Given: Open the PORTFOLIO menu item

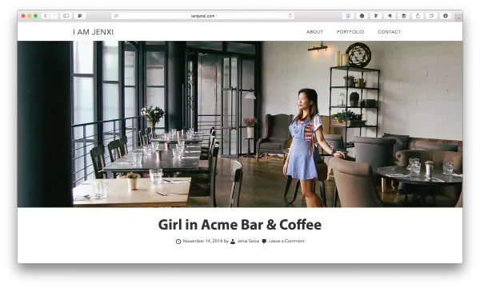Looking at the screenshot, I should [350, 32].
